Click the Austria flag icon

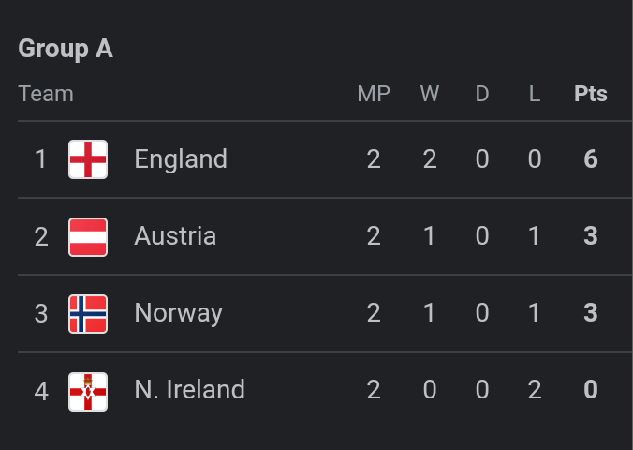(x=88, y=236)
